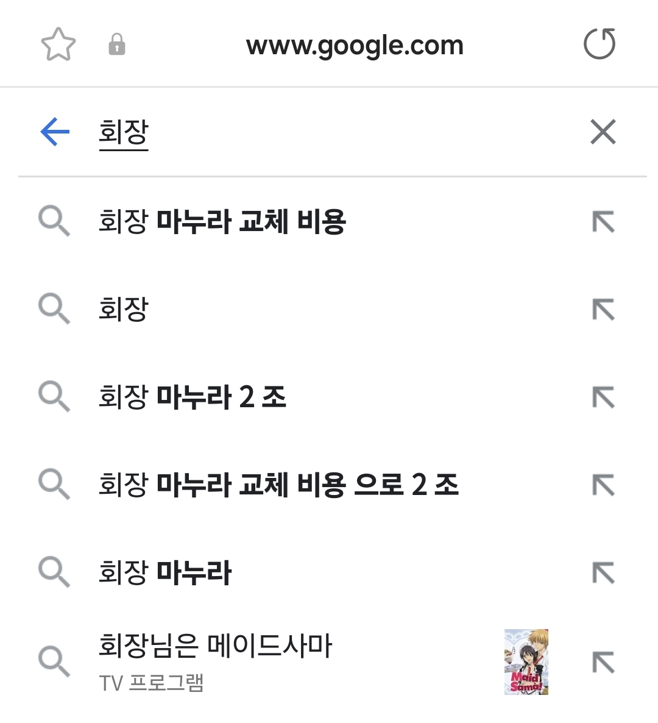
Task: Clear the search text with the X
Action: [x=603, y=132]
